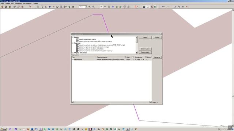Viewport: 234px width, 131px height.
Task: Uncheck labels leading and trailing spaces check
Action: coord(77,47)
